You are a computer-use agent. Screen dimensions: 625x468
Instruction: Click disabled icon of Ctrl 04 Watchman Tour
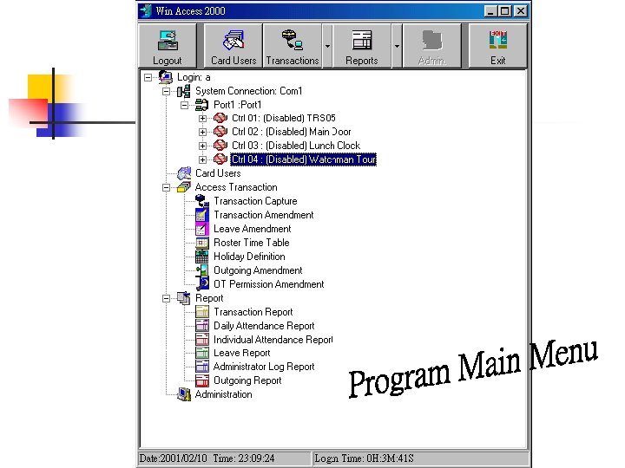[220, 159]
